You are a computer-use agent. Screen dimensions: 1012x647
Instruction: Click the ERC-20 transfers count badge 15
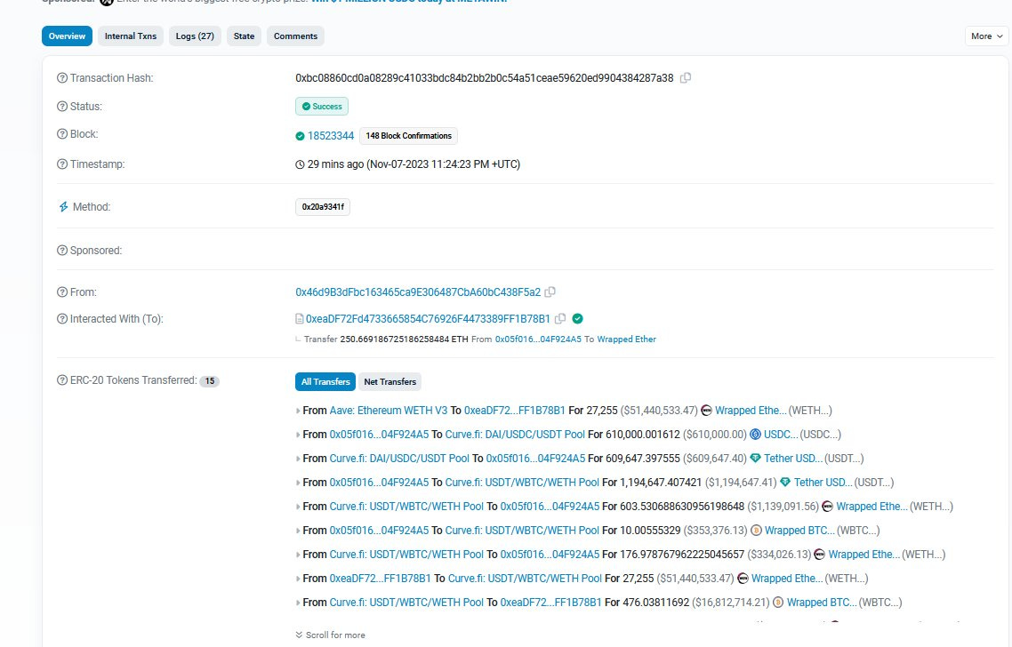210,381
